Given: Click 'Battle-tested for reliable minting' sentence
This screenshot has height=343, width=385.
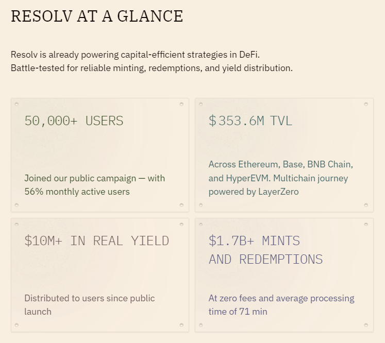Looking at the screenshot, I should [x=152, y=68].
